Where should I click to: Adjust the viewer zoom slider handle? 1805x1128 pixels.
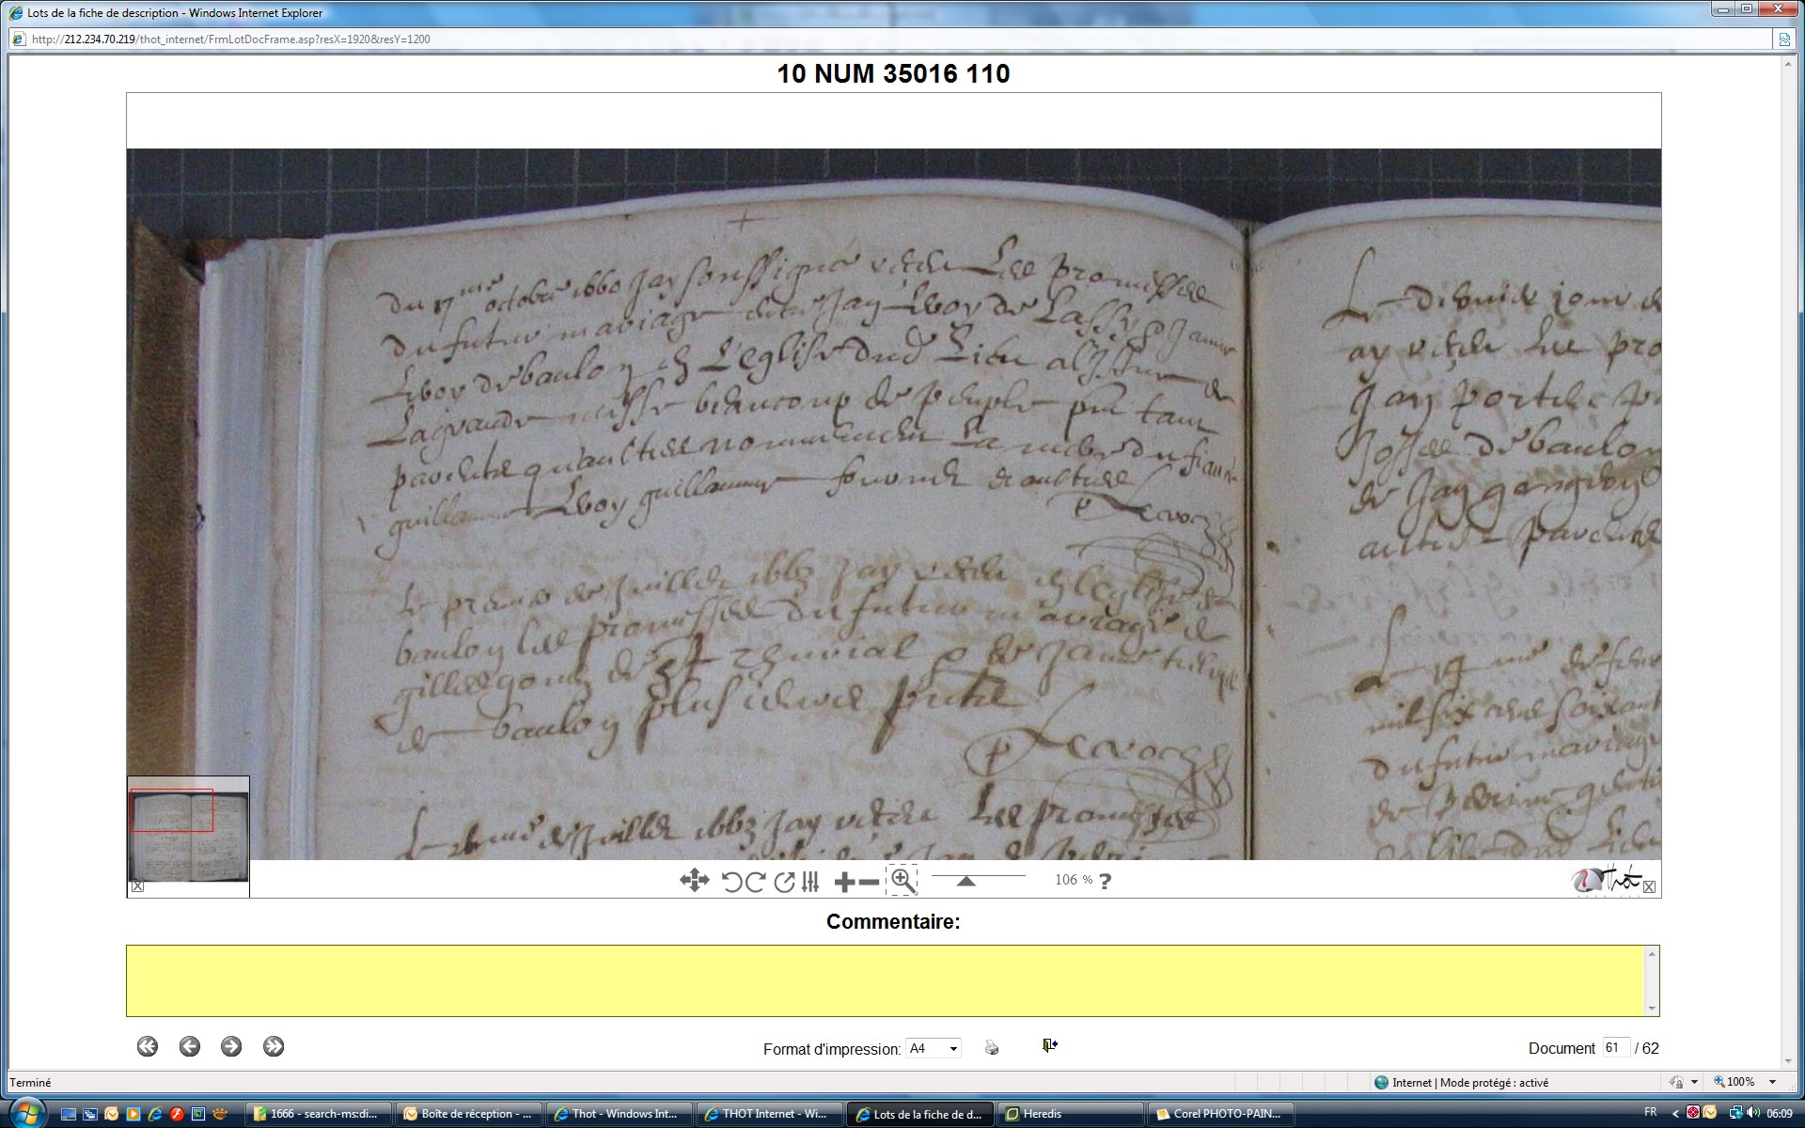(965, 882)
